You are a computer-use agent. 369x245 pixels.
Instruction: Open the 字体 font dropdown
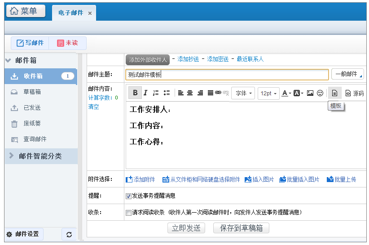click(243, 94)
